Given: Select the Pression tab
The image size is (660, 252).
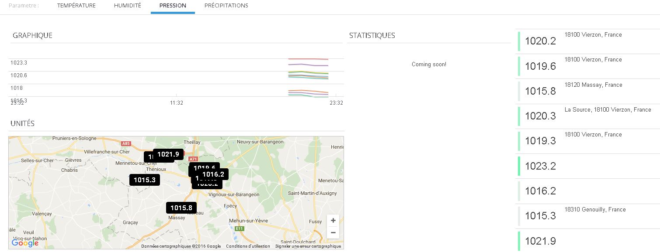Looking at the screenshot, I should click(173, 6).
